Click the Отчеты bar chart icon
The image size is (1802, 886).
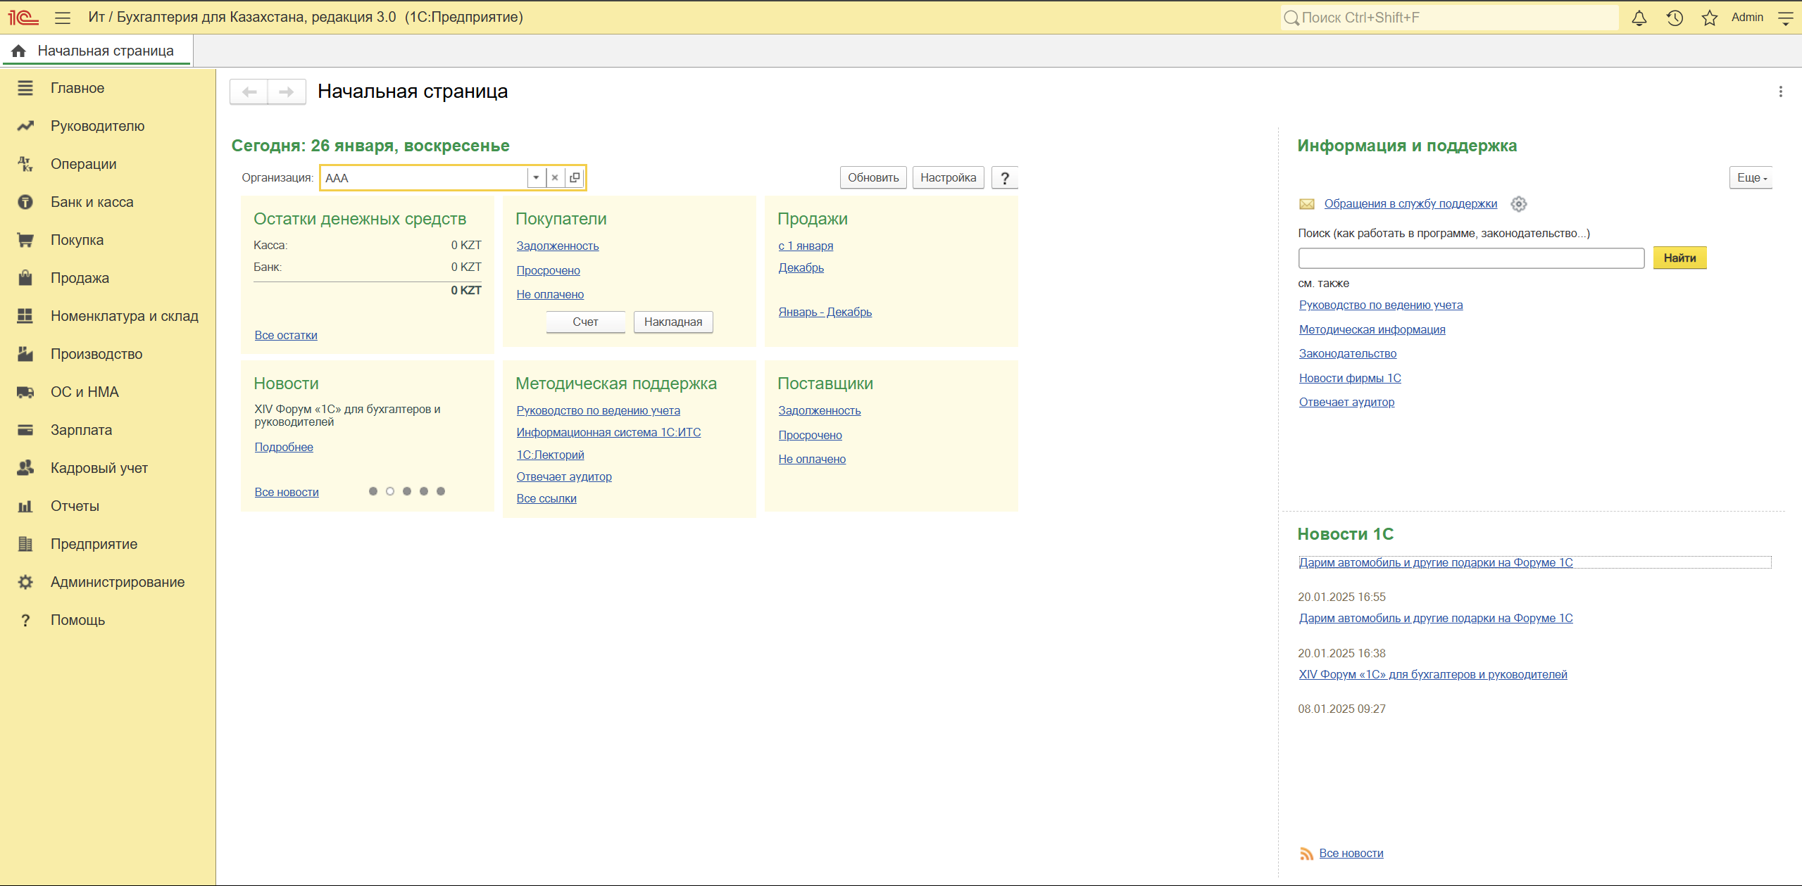tap(25, 506)
